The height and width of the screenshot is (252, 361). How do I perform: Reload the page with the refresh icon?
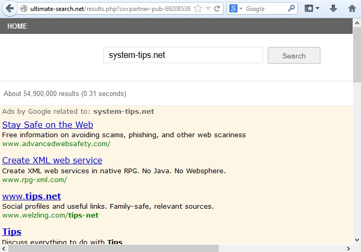pyautogui.click(x=217, y=9)
